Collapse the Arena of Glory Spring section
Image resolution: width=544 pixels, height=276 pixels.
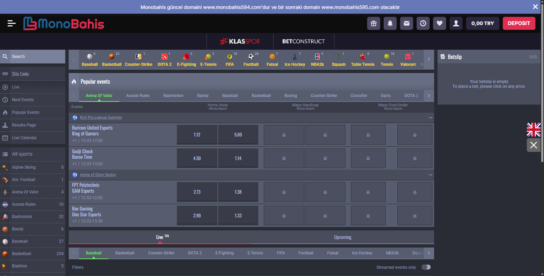(x=430, y=175)
